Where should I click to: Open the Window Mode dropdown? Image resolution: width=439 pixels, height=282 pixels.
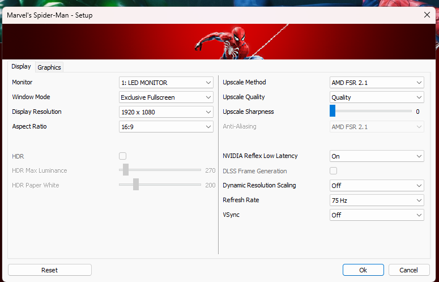[x=166, y=97]
